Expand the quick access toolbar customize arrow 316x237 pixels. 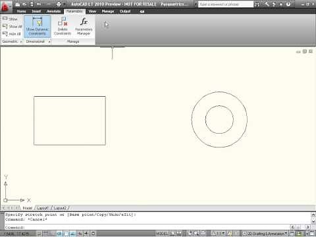65,5
